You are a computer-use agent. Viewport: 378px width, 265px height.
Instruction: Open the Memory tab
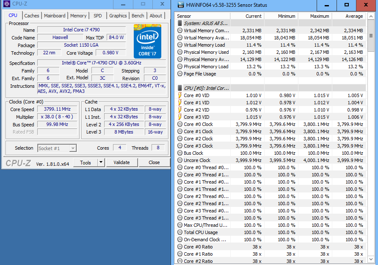tap(78, 16)
